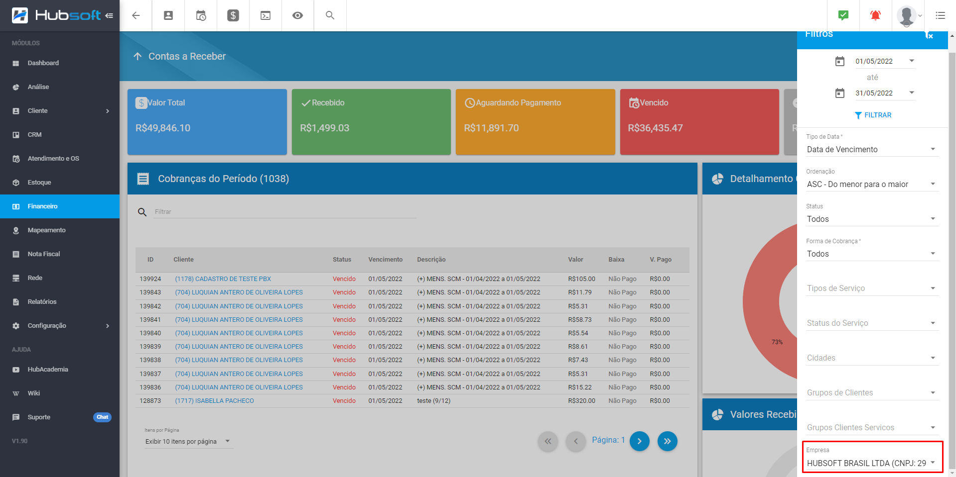Open the terminal console toolbar icon
The height and width of the screenshot is (477, 956).
click(266, 15)
